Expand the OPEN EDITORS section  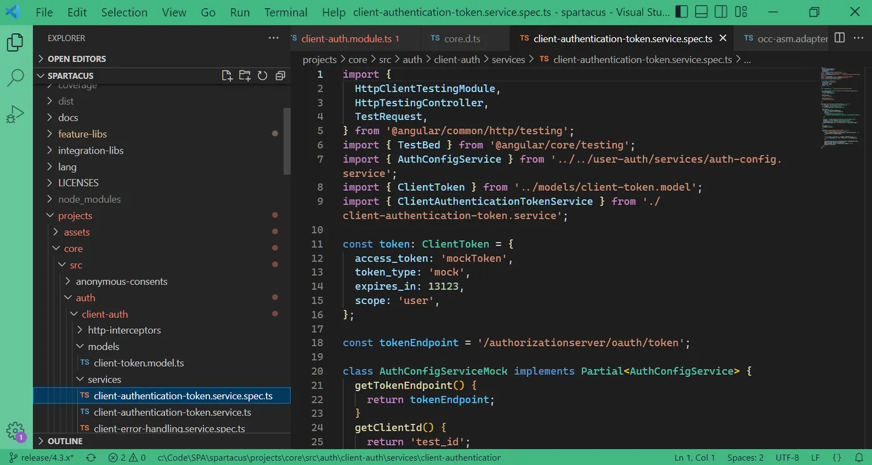pyautogui.click(x=162, y=58)
